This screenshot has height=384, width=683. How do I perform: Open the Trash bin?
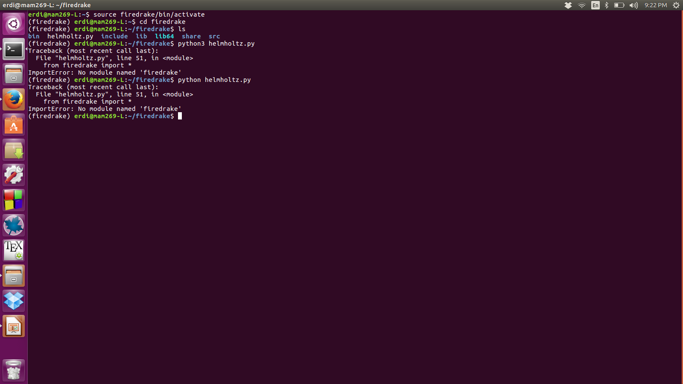click(x=14, y=370)
